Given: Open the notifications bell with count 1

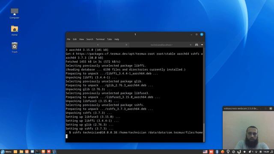Looking at the screenshot, I should click(251, 152).
